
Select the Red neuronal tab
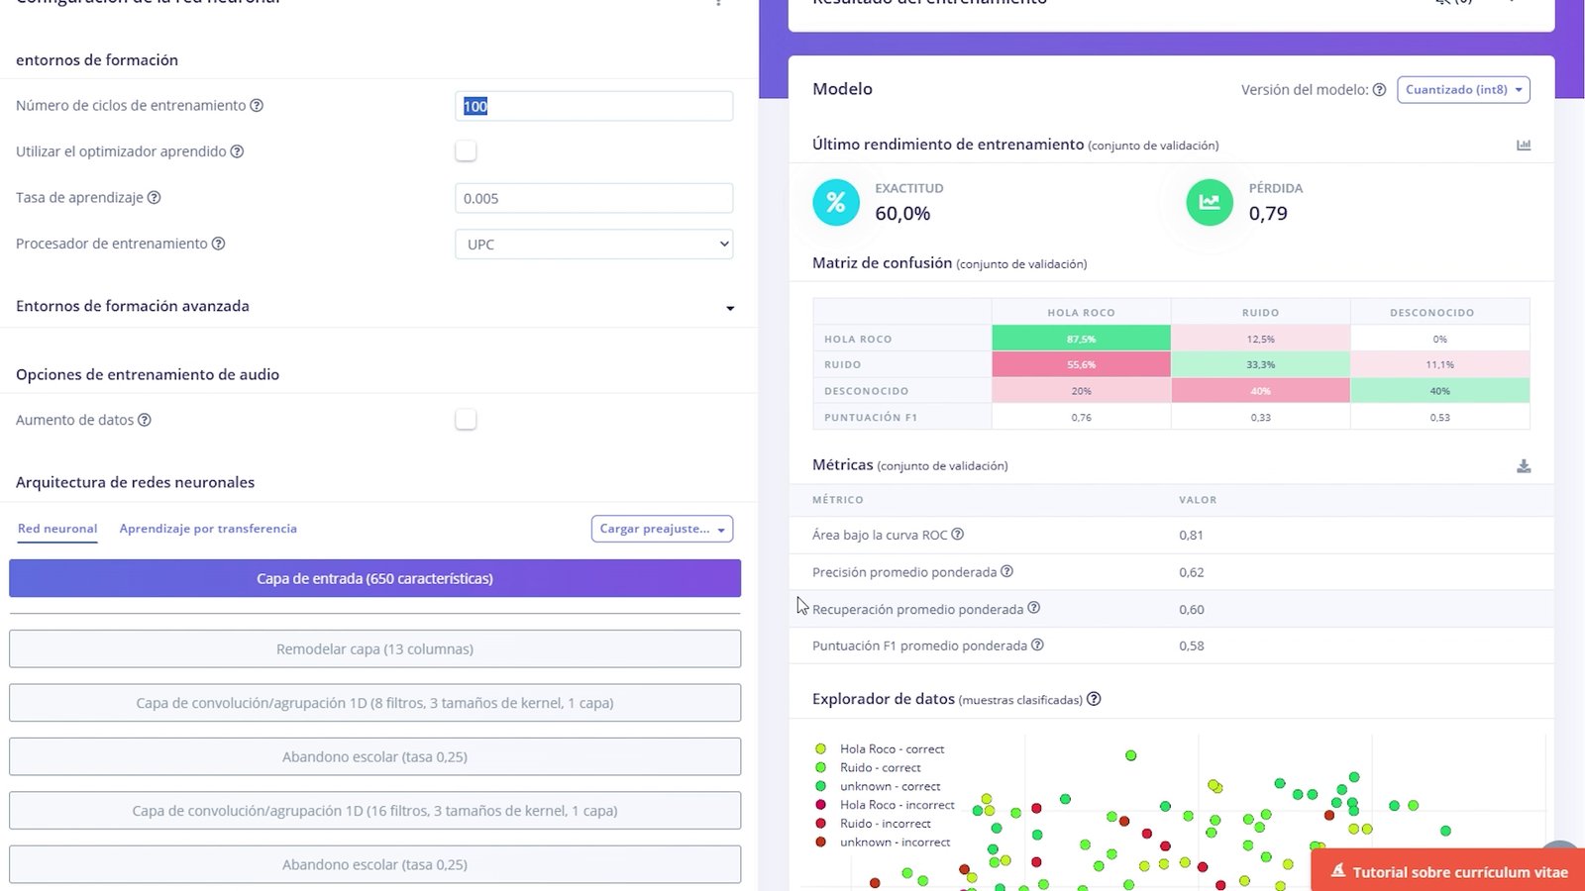[x=57, y=529]
